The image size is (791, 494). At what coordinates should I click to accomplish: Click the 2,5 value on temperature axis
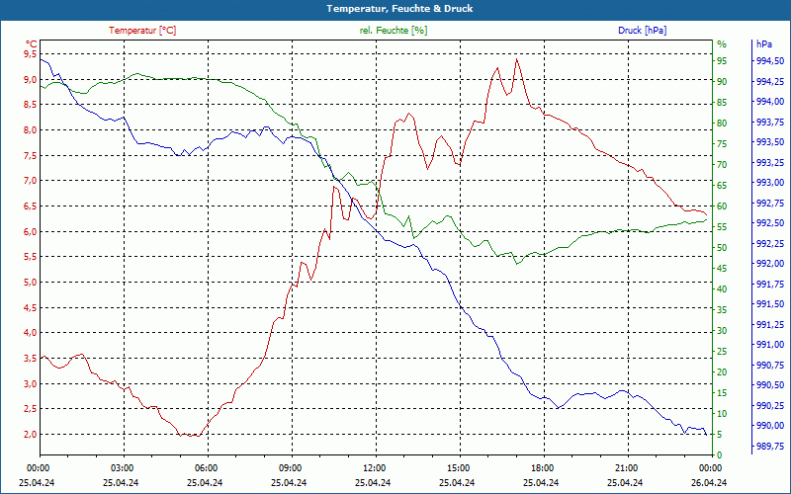pos(31,409)
